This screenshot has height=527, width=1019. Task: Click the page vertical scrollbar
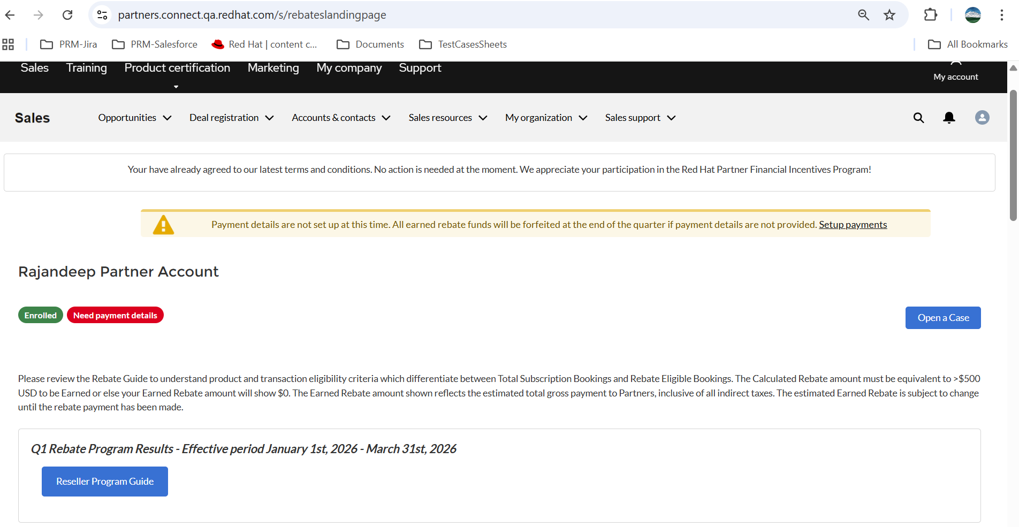[1013, 155]
